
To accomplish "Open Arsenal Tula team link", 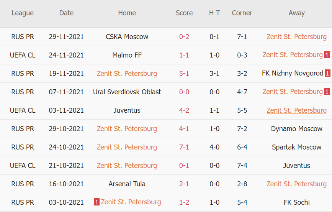I will pyautogui.click(x=127, y=184).
